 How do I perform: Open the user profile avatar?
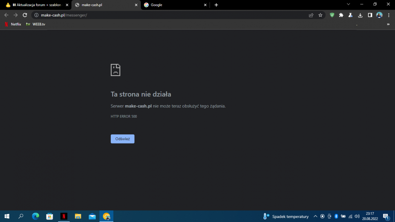click(379, 15)
